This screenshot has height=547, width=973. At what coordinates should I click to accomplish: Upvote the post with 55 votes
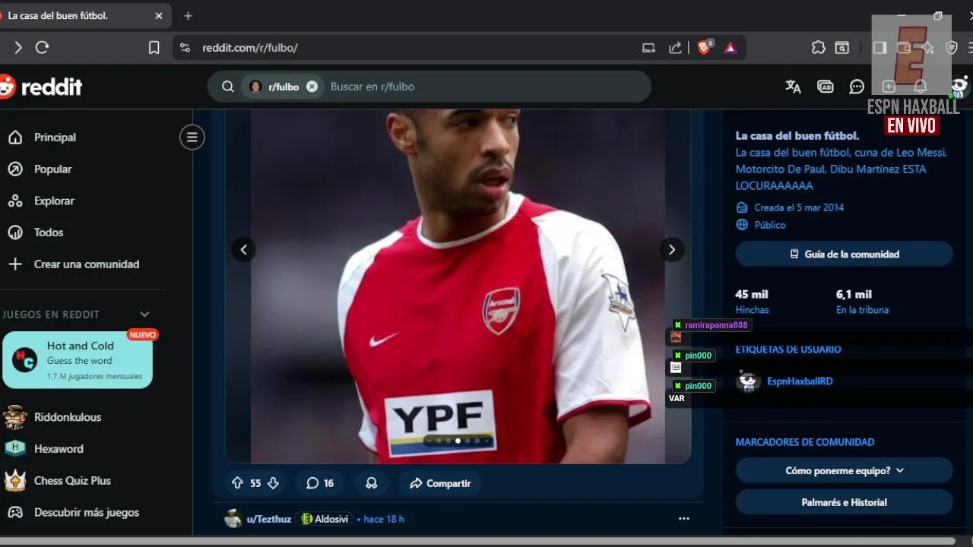click(237, 483)
